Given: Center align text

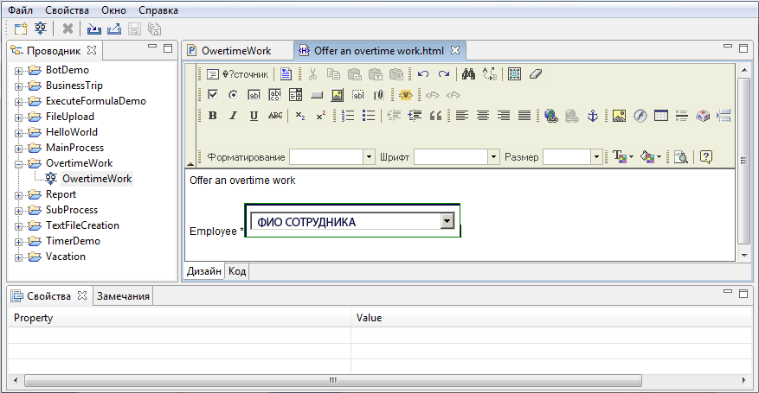Looking at the screenshot, I should pos(483,116).
